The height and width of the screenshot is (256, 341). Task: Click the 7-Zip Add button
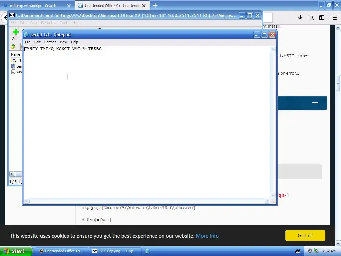[x=15, y=35]
